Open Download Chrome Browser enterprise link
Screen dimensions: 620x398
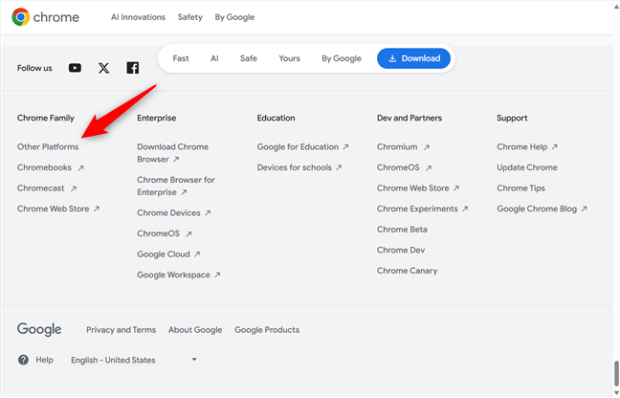173,153
